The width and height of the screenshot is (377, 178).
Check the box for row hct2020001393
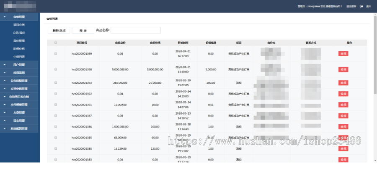pos(56,83)
